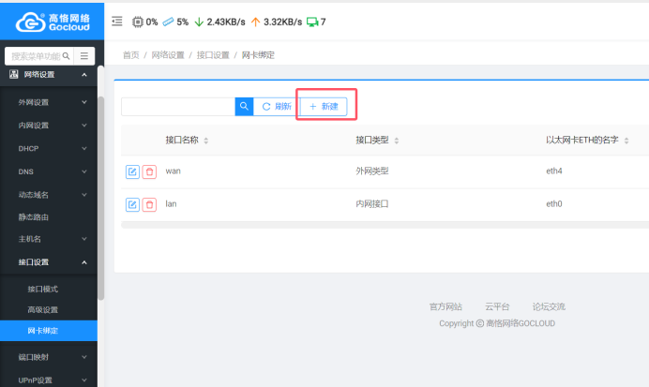Viewport: 649px width, 387px height.
Task: Click the orange upload speed arrow
Action: 256,22
